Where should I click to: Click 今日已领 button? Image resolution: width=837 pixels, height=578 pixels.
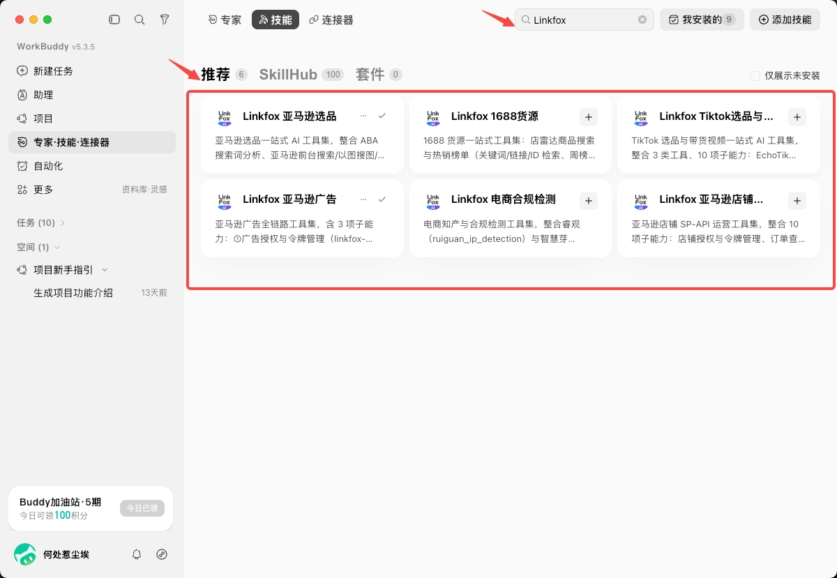coord(142,508)
